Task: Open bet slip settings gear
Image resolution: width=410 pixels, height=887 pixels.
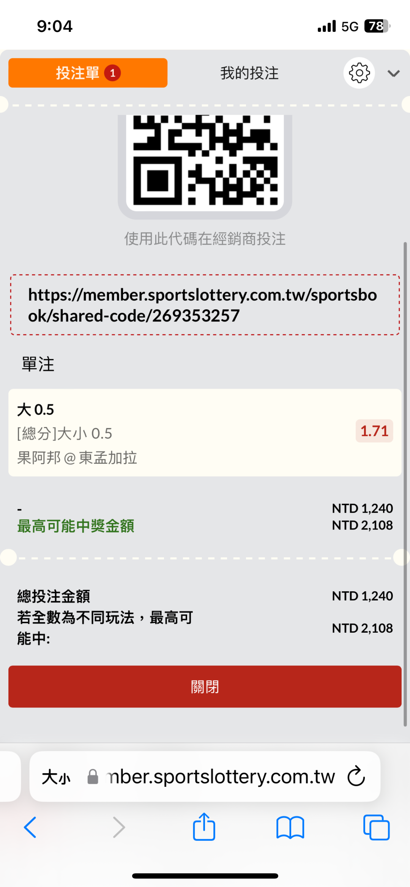Action: 359,73
